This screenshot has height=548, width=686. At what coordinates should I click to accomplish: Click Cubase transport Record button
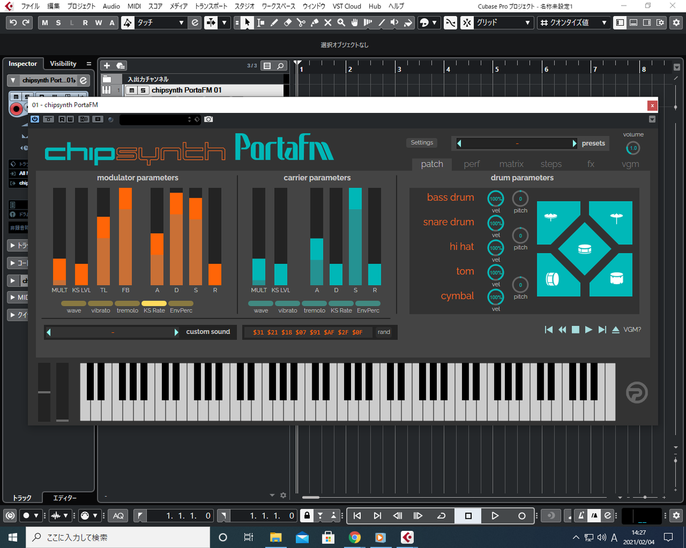point(521,516)
